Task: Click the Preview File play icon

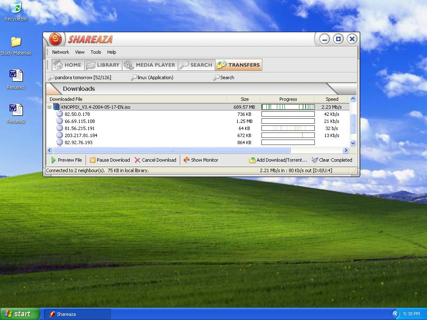Action: coord(54,160)
